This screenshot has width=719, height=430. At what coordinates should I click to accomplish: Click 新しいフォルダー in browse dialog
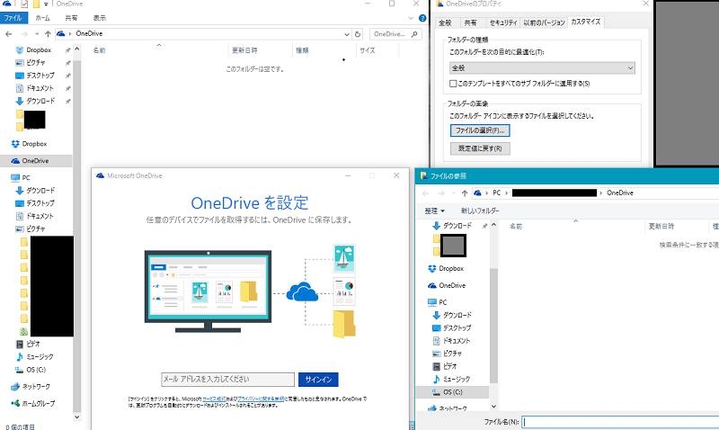click(x=480, y=211)
